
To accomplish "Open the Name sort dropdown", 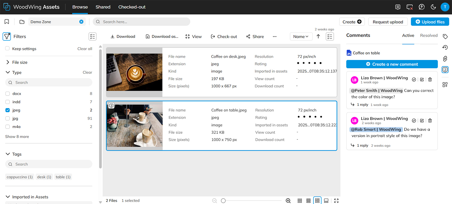I will click(x=301, y=36).
